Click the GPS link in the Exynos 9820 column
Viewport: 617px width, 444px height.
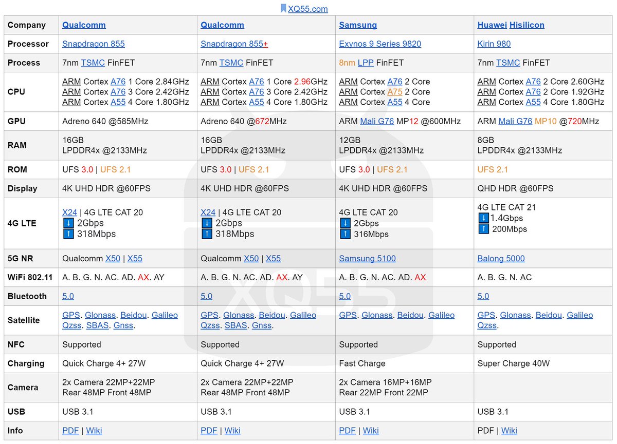(x=348, y=315)
